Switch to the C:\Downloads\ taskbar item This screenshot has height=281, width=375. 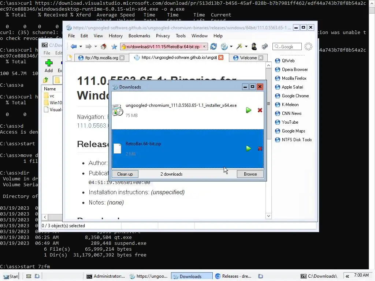[x=319, y=277]
